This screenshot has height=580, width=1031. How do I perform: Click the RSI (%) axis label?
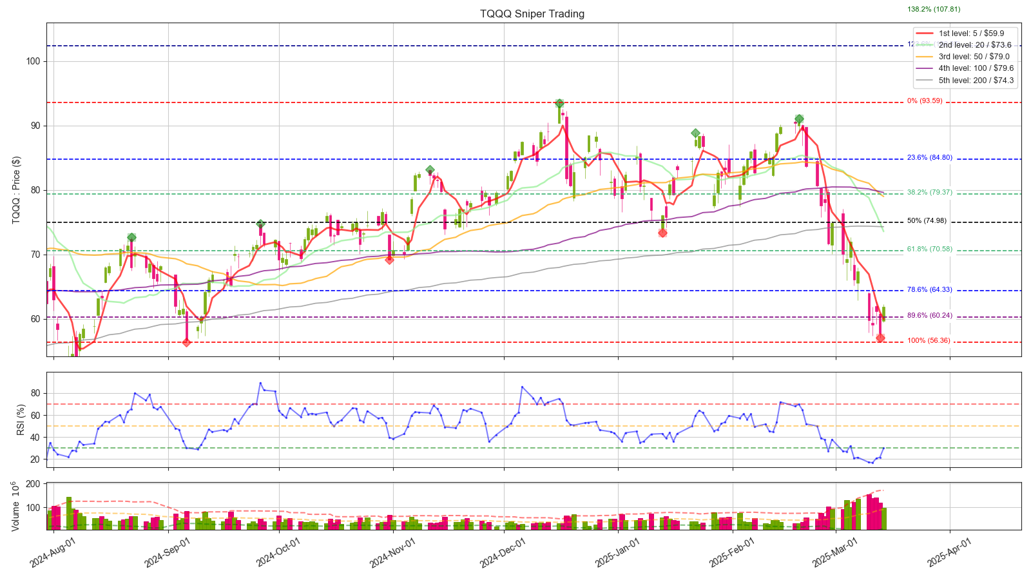[21, 420]
